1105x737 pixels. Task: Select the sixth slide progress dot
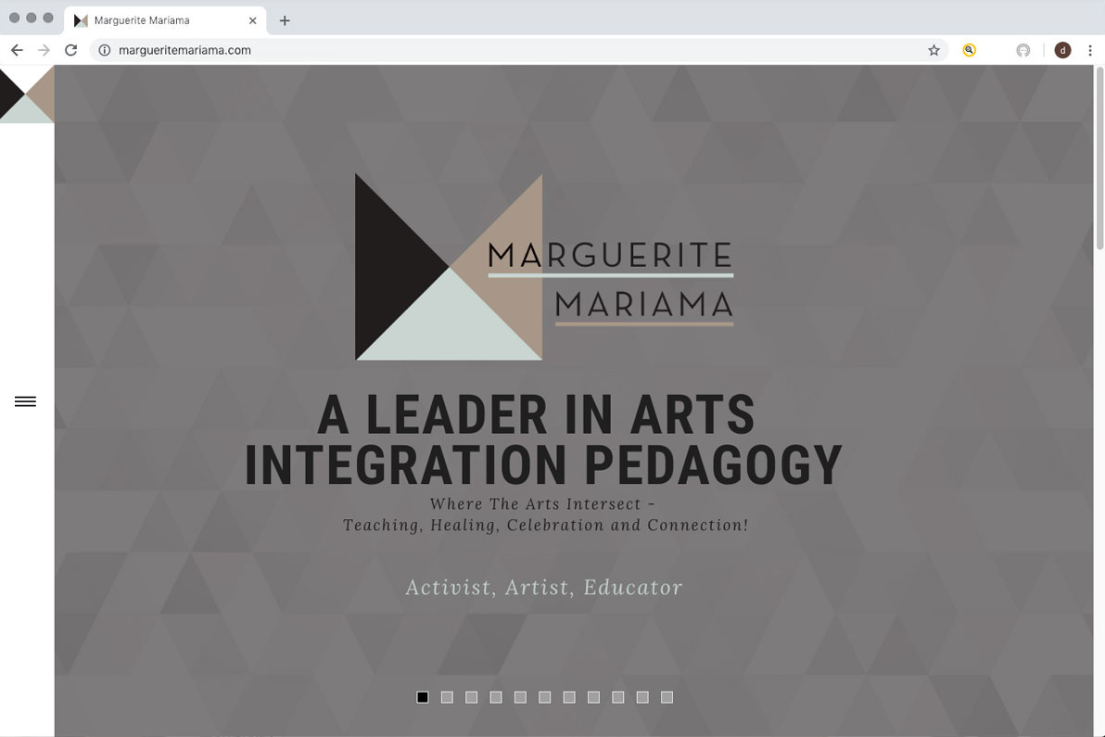click(x=545, y=696)
